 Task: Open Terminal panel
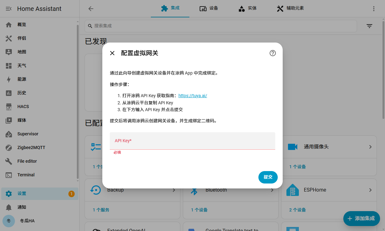pos(39,175)
